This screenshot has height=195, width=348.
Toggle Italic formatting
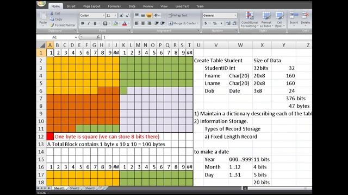(89, 23)
